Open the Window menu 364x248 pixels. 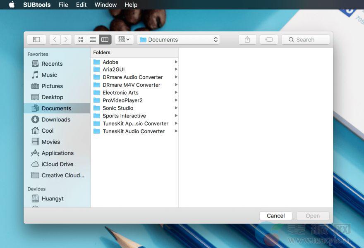(x=105, y=5)
